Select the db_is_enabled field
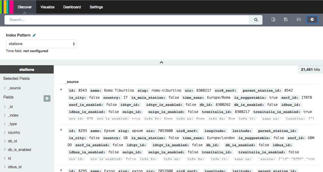The image size is (323, 172). [19, 150]
